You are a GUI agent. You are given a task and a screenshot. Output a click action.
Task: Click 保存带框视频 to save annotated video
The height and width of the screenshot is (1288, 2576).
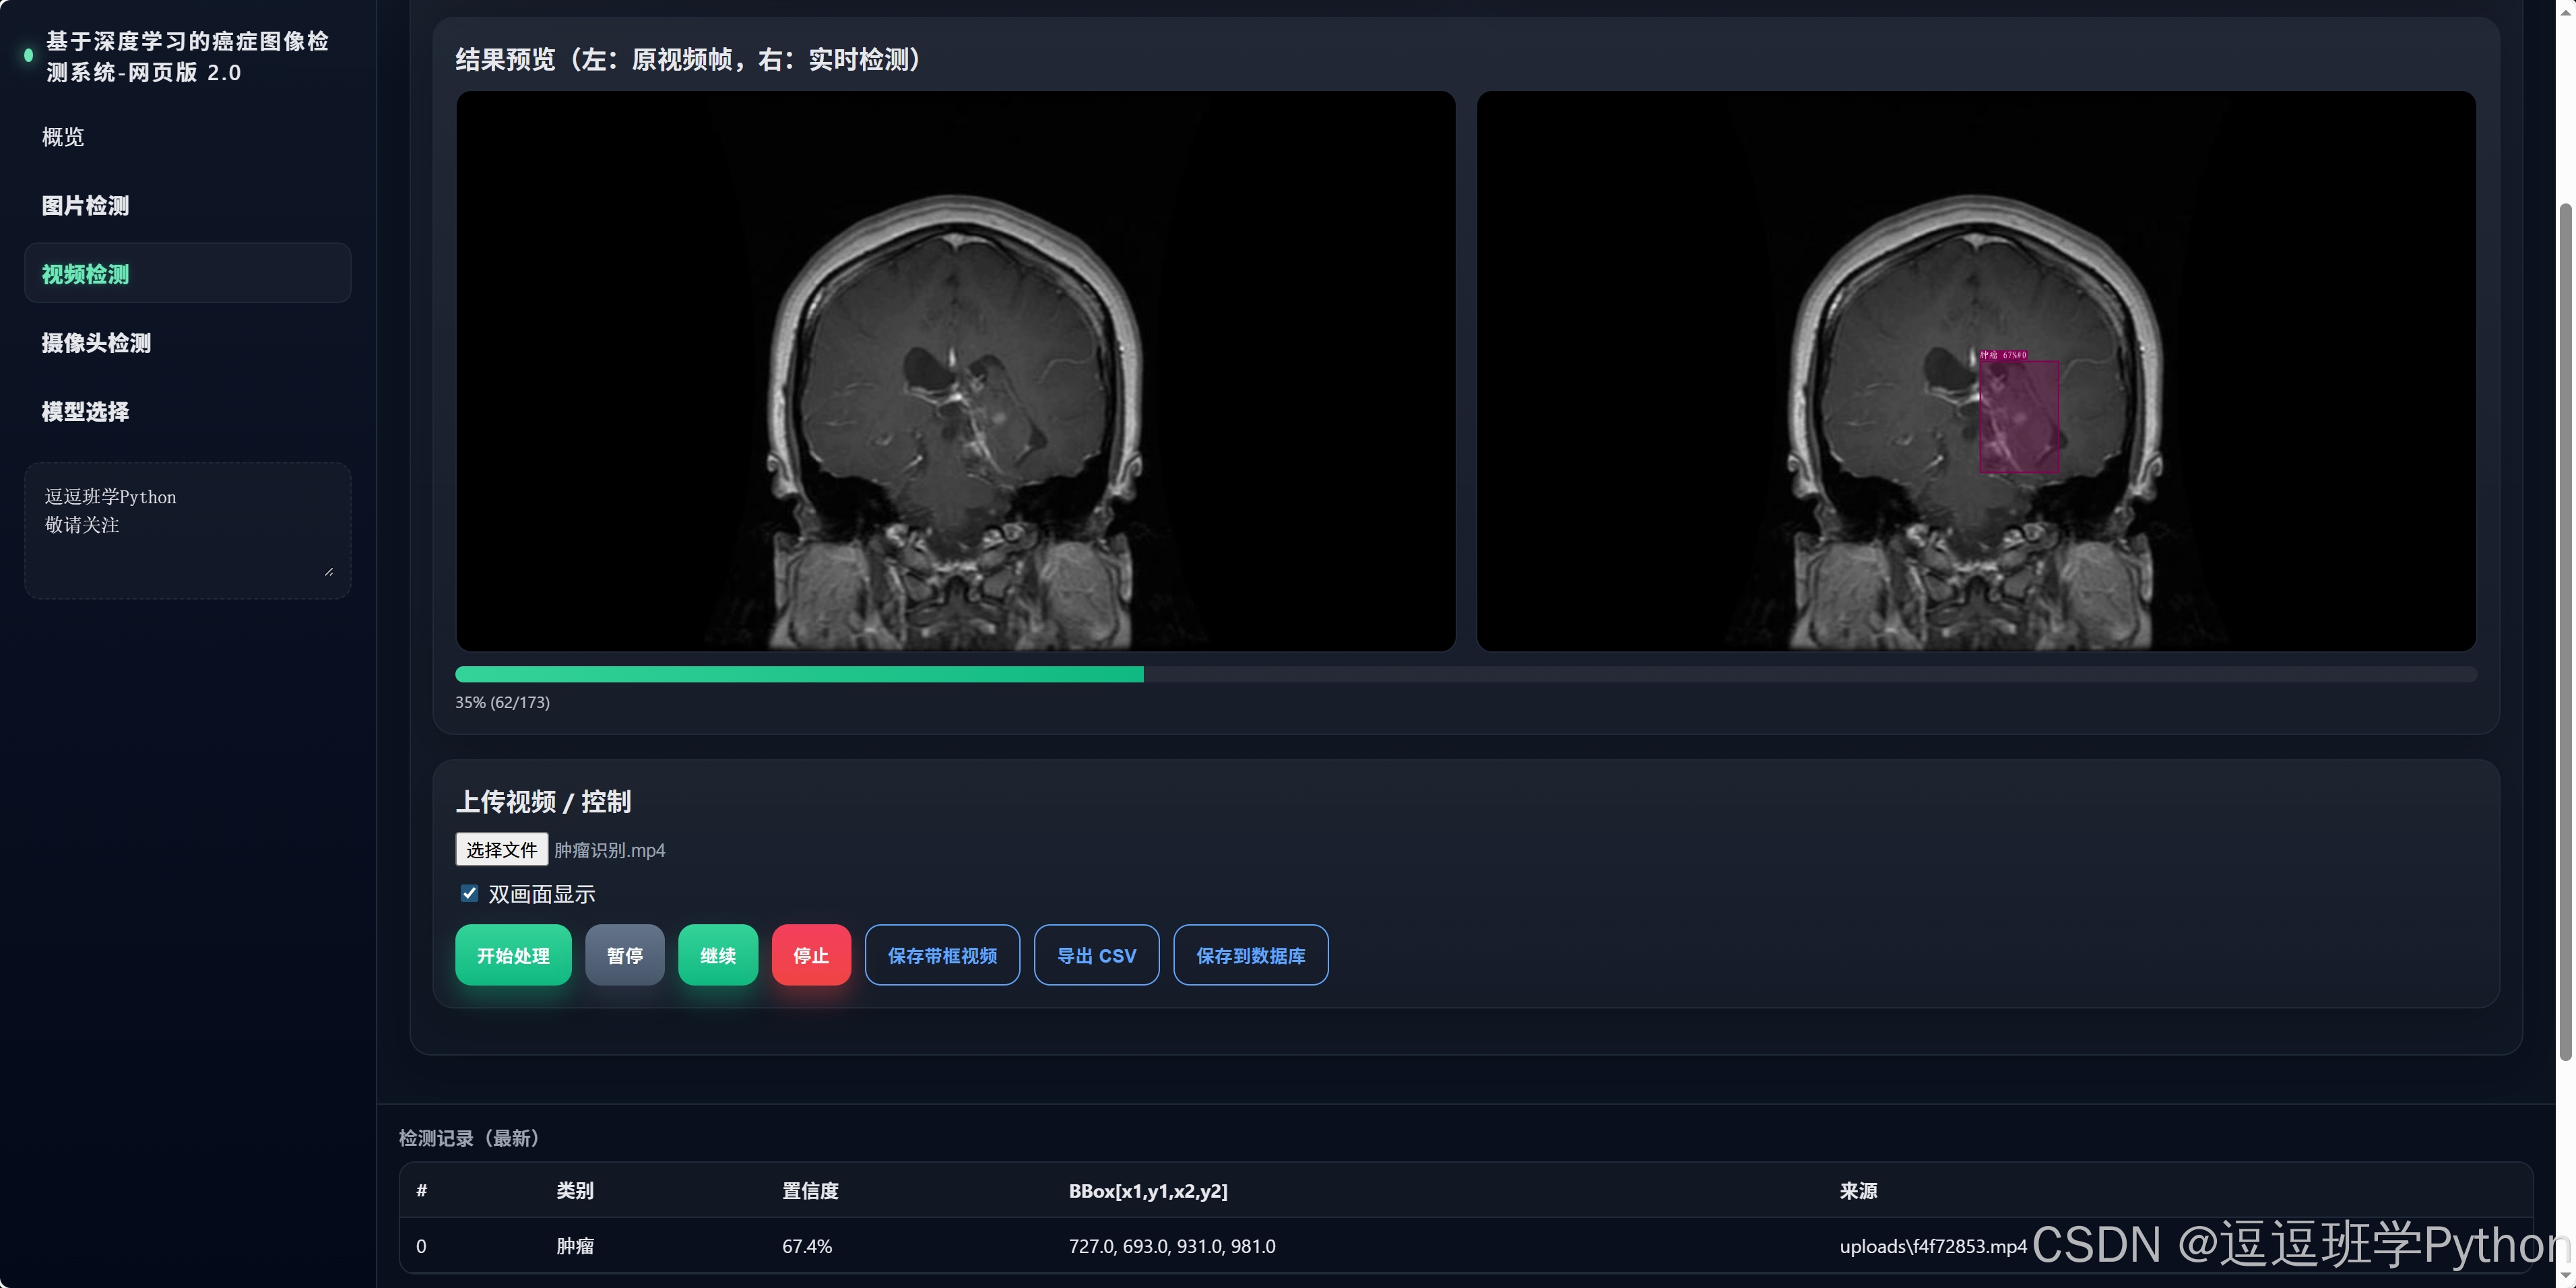coord(941,955)
